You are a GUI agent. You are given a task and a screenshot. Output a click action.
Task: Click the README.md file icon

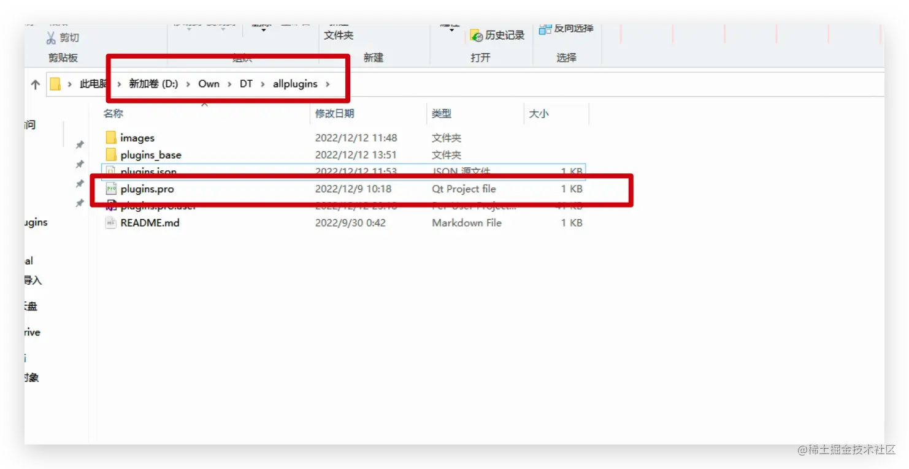tap(111, 223)
